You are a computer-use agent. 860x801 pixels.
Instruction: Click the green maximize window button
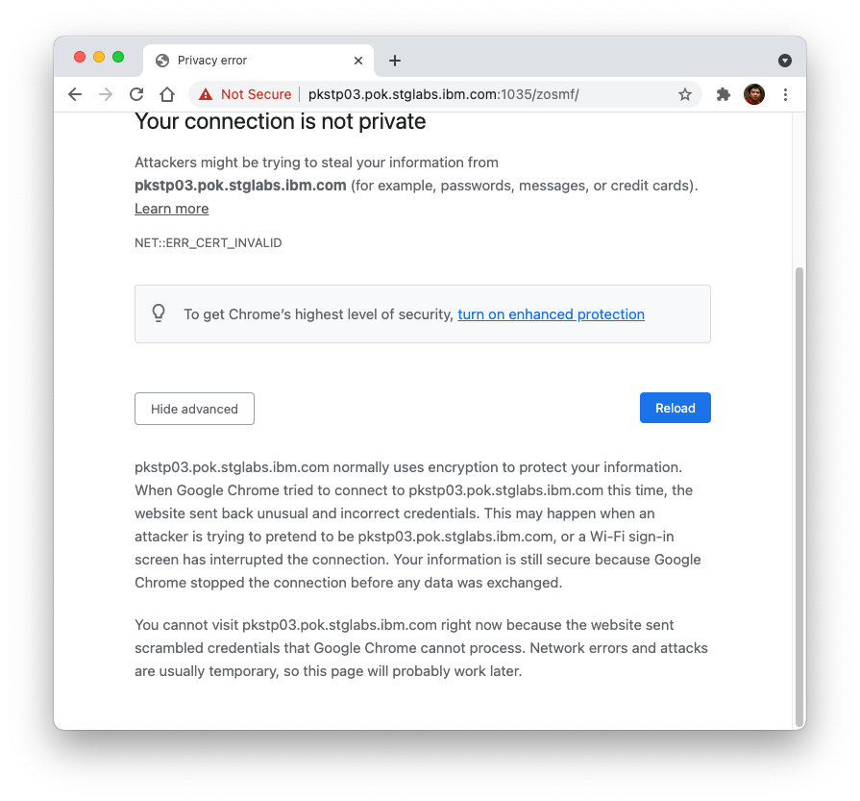[118, 57]
